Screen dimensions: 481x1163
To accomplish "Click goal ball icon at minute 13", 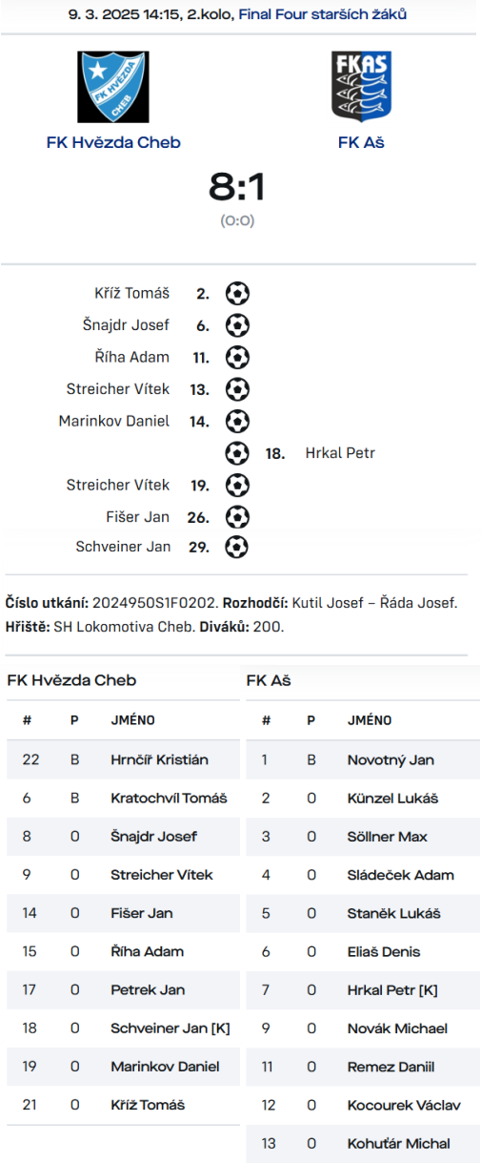I will [237, 389].
